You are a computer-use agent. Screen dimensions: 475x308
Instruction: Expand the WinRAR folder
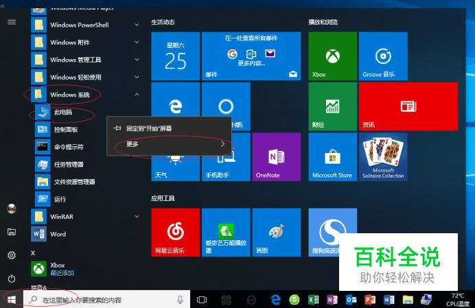[x=86, y=217]
